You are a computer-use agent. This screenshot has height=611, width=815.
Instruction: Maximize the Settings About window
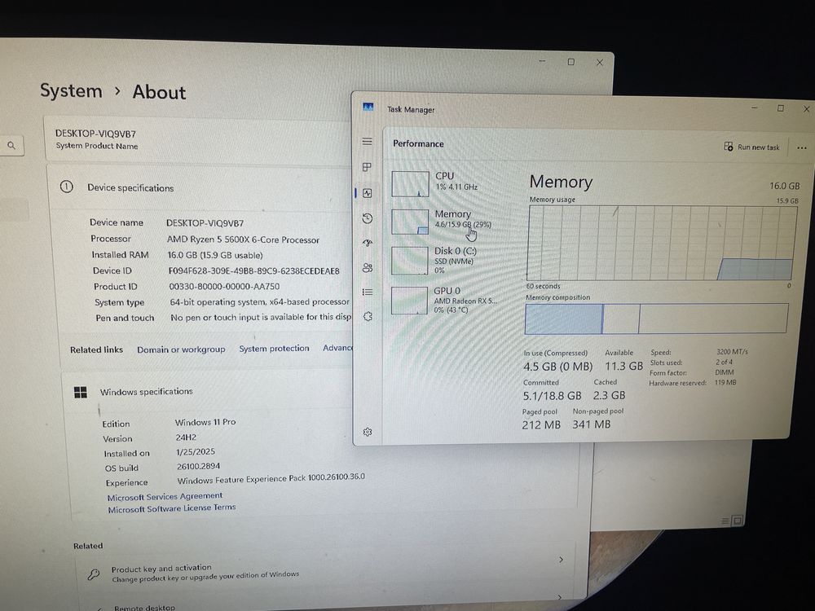[x=570, y=62]
